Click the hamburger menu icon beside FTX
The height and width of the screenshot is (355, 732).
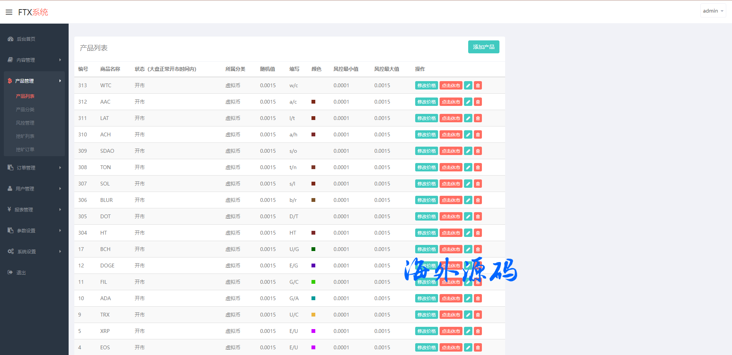point(9,12)
